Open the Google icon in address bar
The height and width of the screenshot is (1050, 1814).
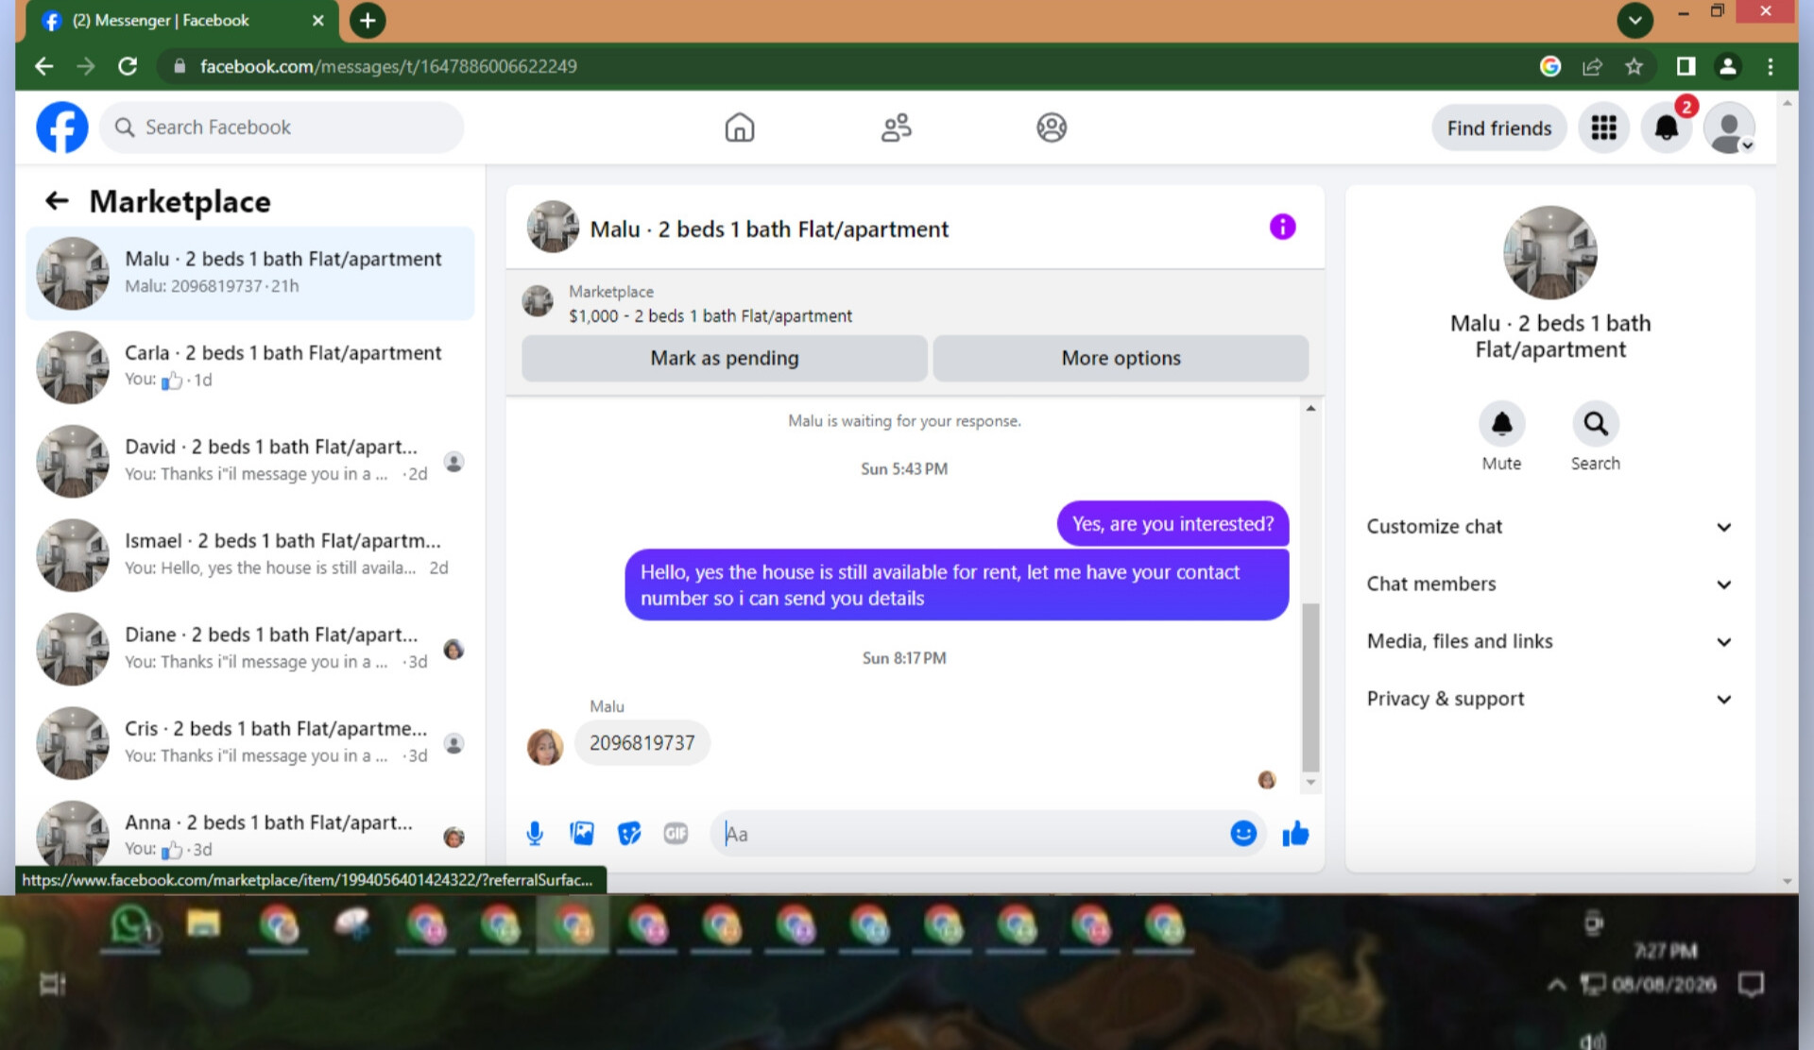1550,66
